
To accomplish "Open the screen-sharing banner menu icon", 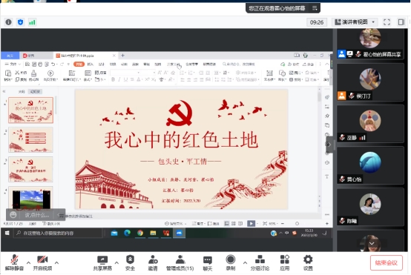I will click(315, 8).
